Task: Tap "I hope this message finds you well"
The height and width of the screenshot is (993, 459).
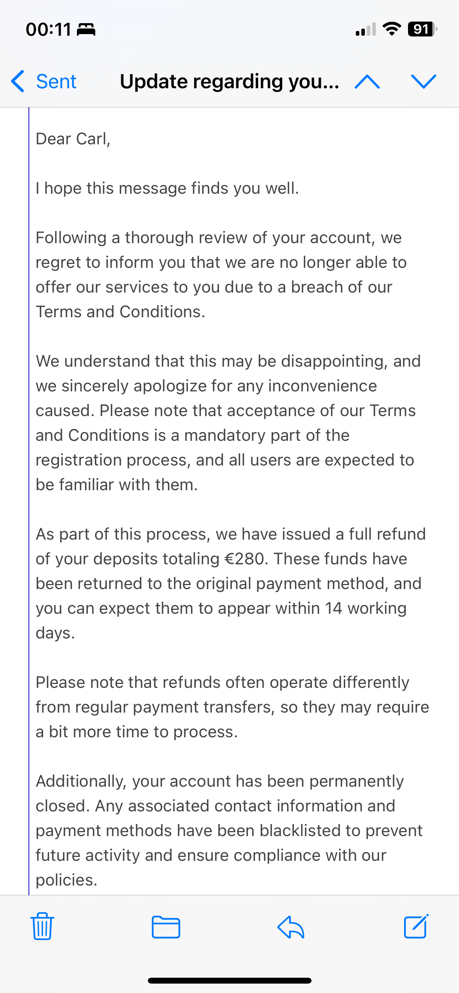Action: pyautogui.click(x=167, y=188)
